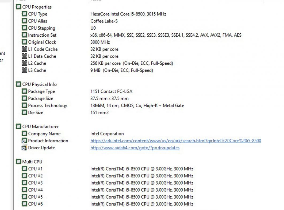Screen dimensions: 284x210
Task: Select the 'Intel Corporation' company value
Action: (x=107, y=134)
